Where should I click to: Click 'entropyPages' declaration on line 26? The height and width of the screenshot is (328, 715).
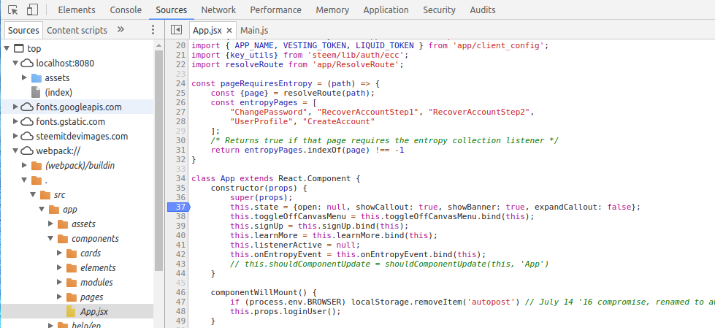(269, 103)
